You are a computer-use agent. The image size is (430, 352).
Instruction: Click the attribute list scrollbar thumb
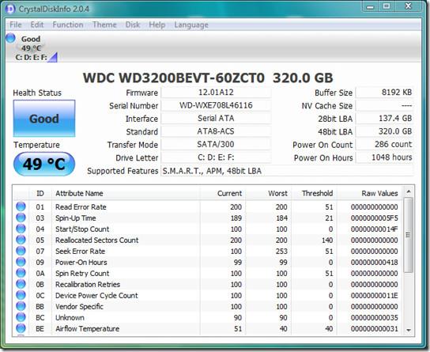[409, 235]
